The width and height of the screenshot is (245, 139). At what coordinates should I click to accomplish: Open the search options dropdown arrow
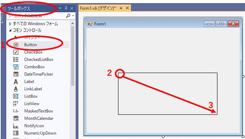click(73, 16)
